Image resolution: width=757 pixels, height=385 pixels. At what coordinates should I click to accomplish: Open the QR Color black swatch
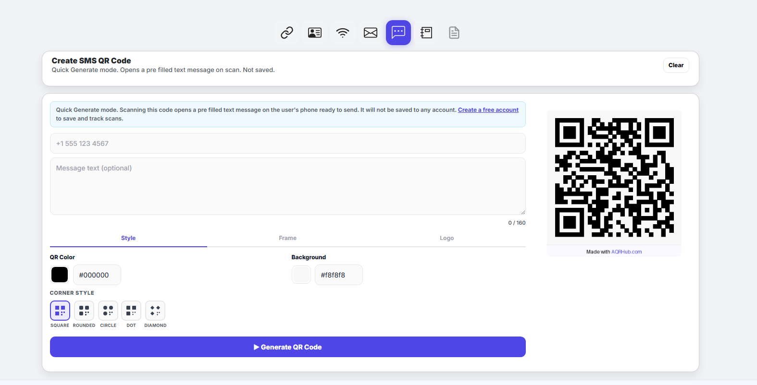[60, 275]
